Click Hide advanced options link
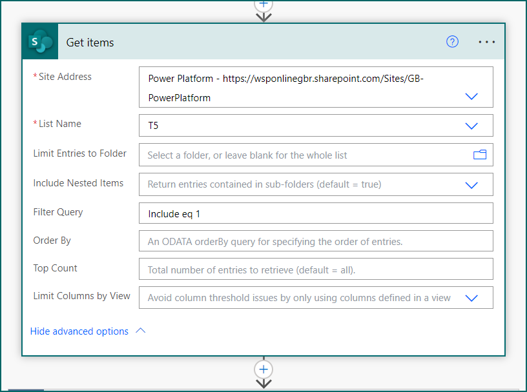Screen dimensions: 527x392 click(79, 331)
